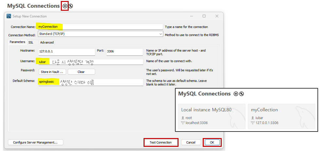
Task: Click 'MySQL Connections' heading at top
Action: [x=33, y=6]
